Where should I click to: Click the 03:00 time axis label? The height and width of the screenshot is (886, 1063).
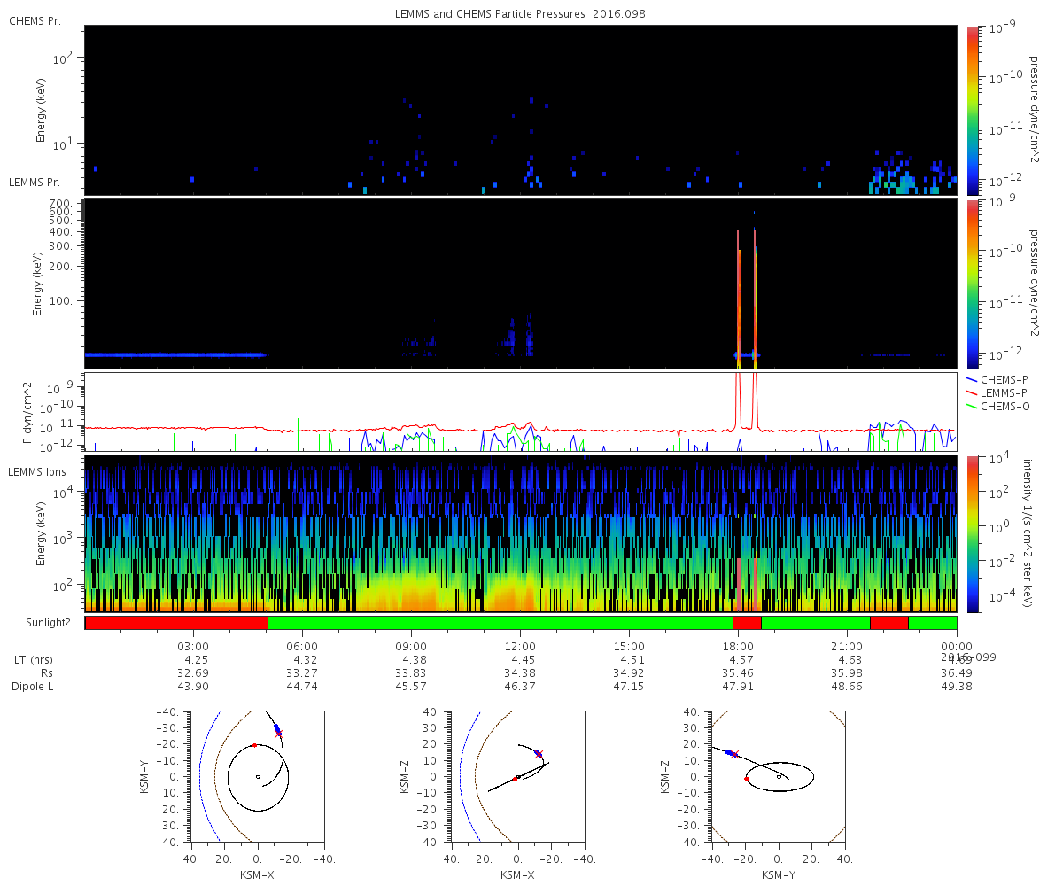click(194, 647)
